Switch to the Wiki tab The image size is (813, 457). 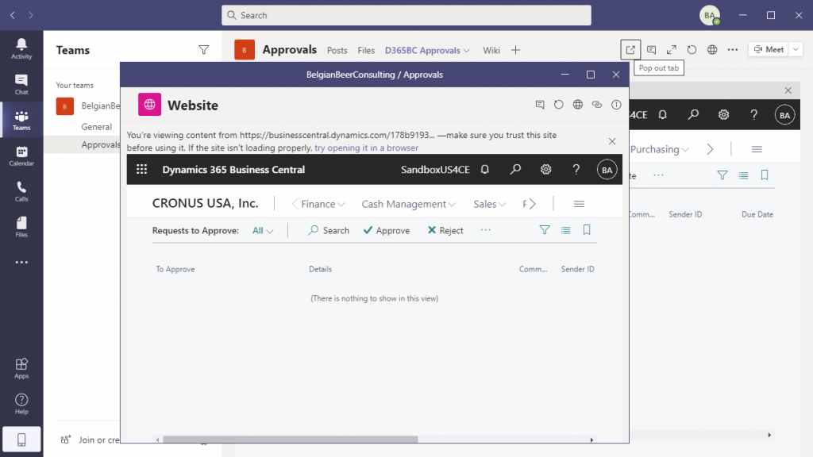(491, 50)
